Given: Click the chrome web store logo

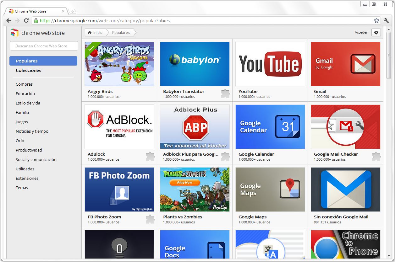Looking at the screenshot, I should pyautogui.click(x=37, y=33).
